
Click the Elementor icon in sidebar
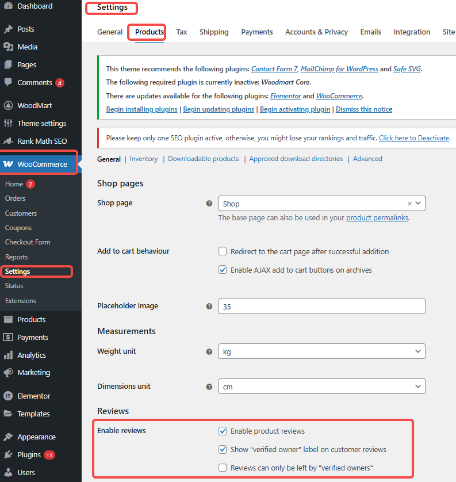8,396
